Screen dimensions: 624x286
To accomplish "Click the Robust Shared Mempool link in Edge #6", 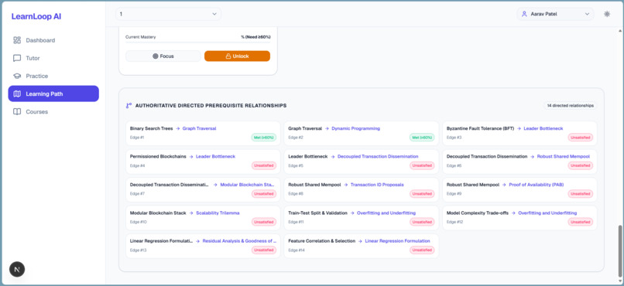I will click(563, 156).
